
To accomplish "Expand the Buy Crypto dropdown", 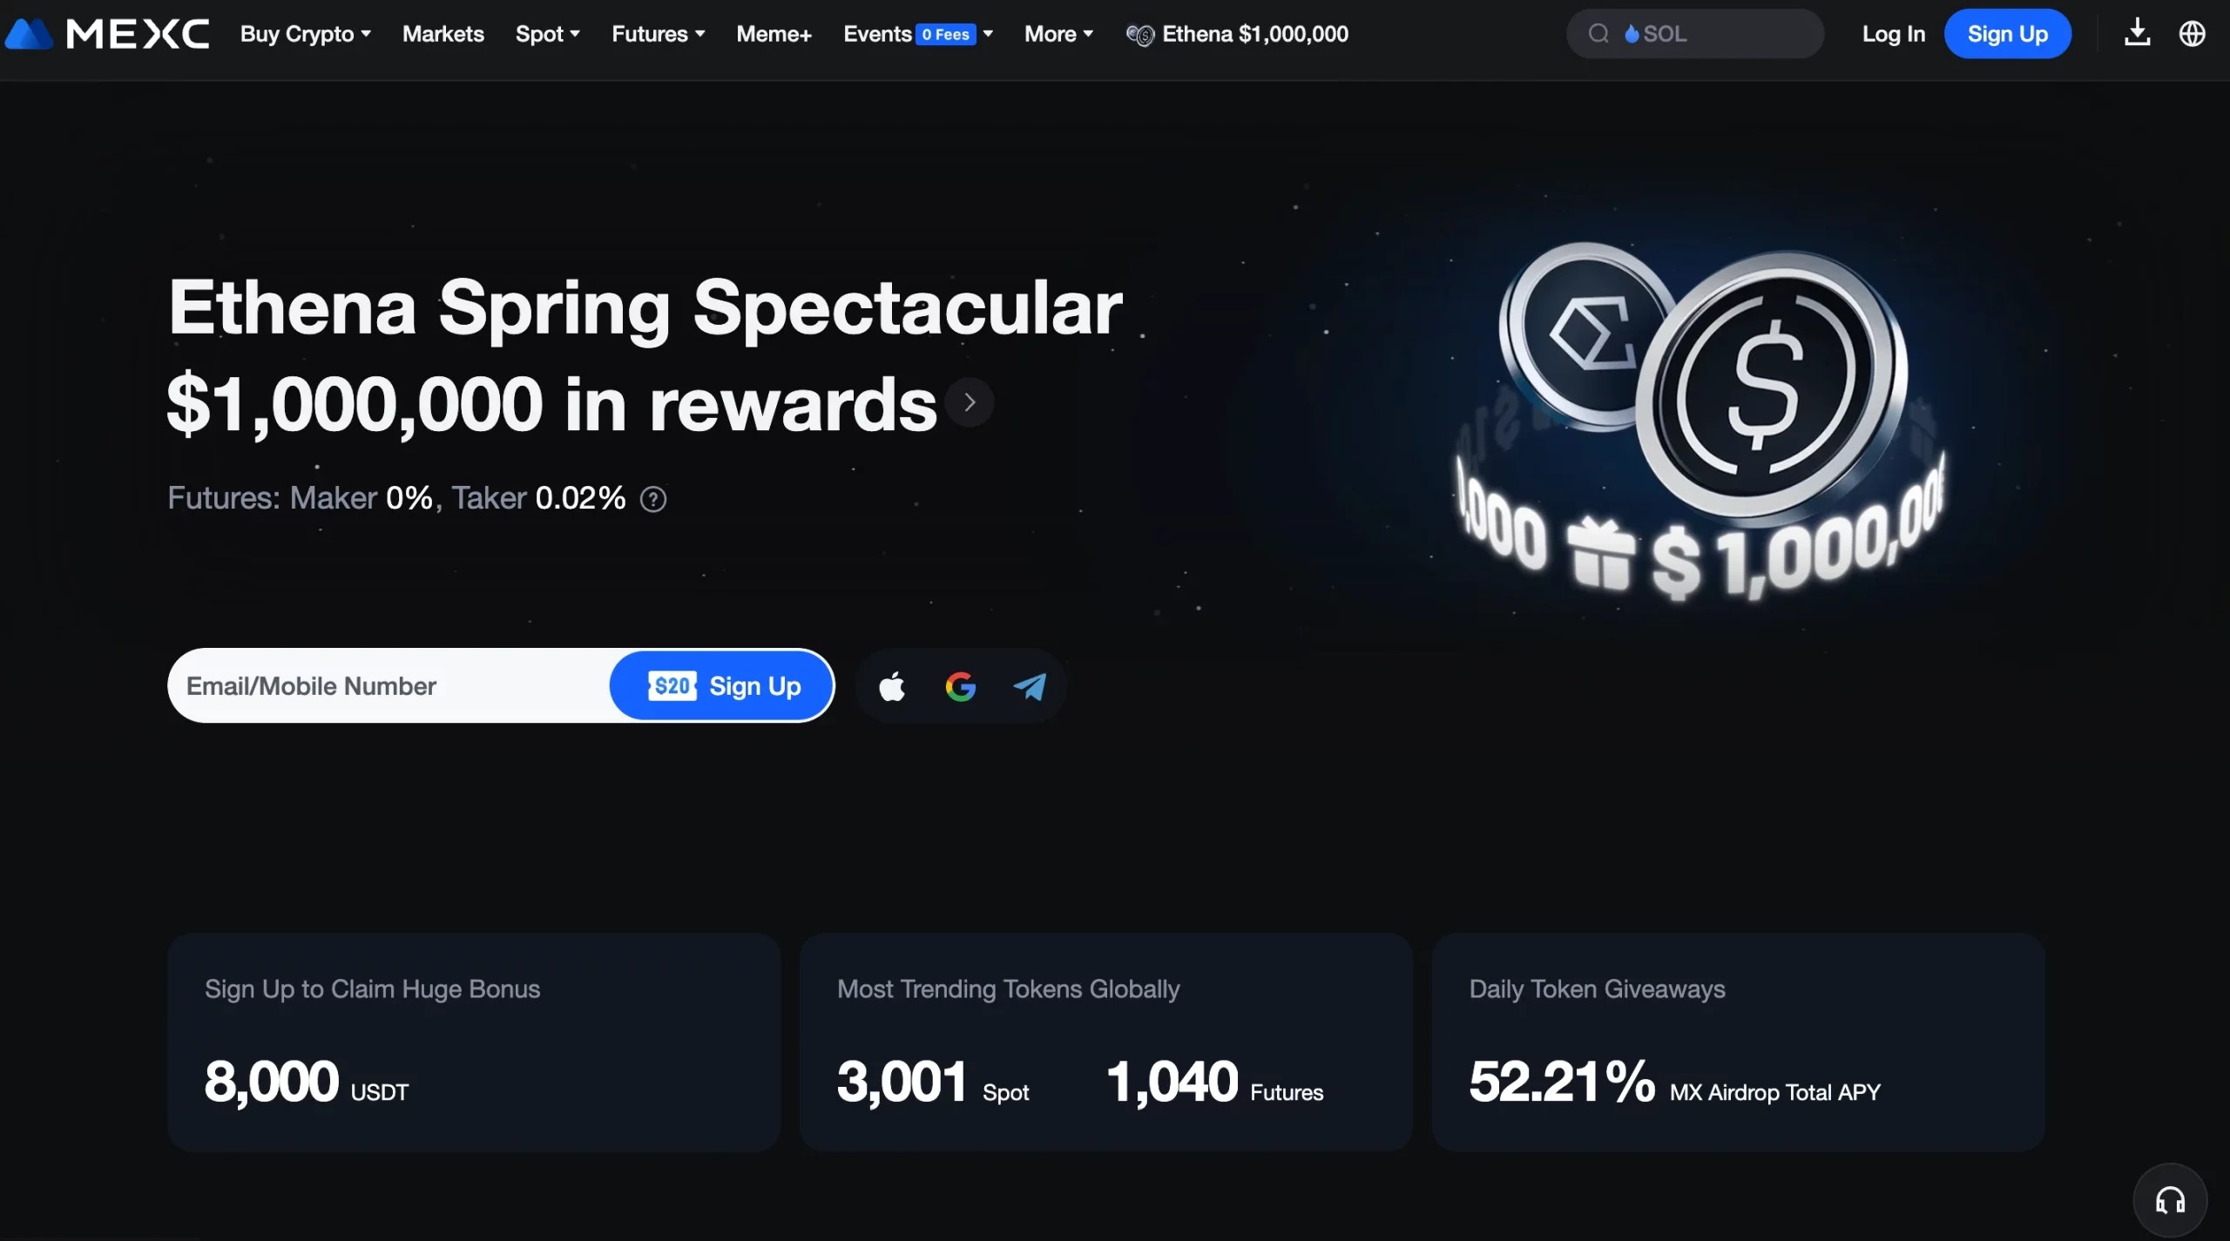I will coord(306,34).
